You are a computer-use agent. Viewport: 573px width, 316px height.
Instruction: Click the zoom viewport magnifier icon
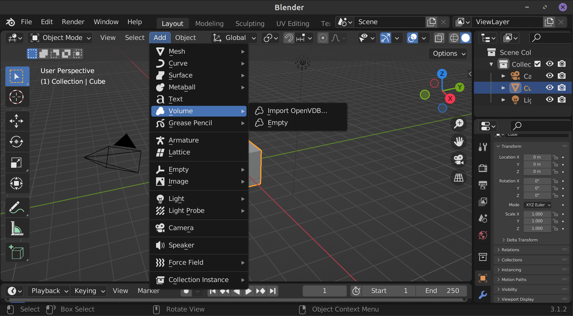(458, 124)
